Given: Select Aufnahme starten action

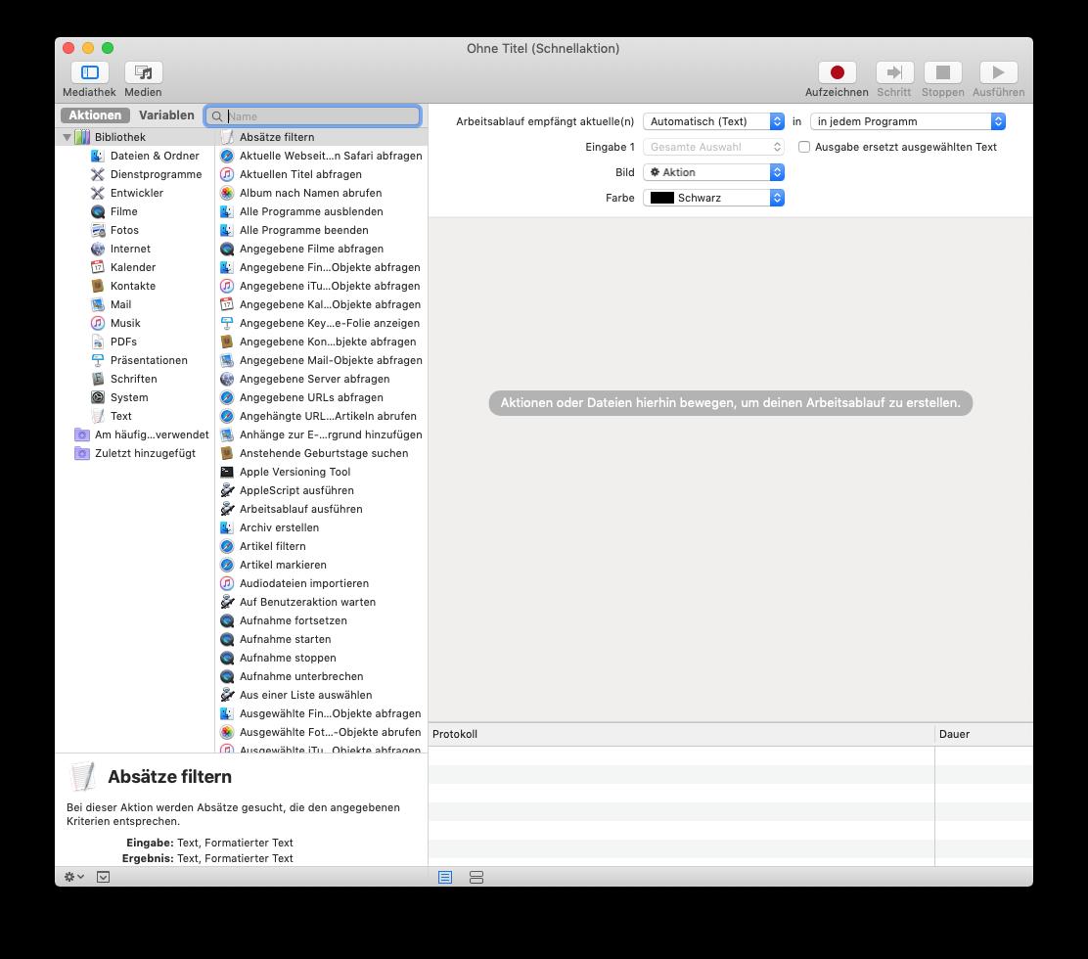Looking at the screenshot, I should click(x=321, y=639).
